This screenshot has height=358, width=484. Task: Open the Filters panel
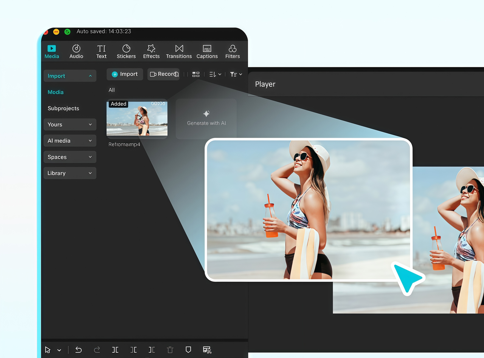[x=233, y=52]
